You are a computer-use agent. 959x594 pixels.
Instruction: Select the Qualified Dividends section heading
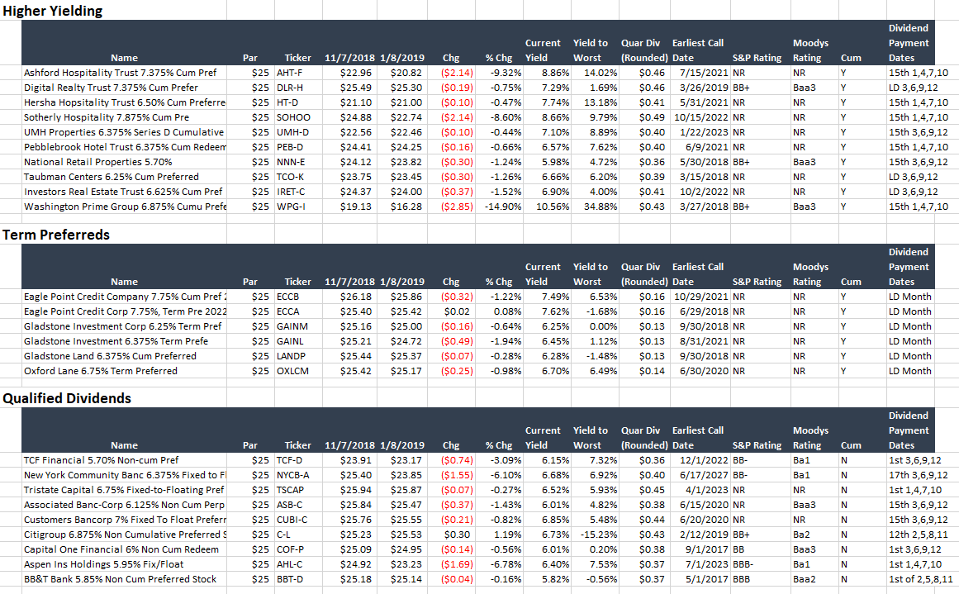pyautogui.click(x=67, y=398)
